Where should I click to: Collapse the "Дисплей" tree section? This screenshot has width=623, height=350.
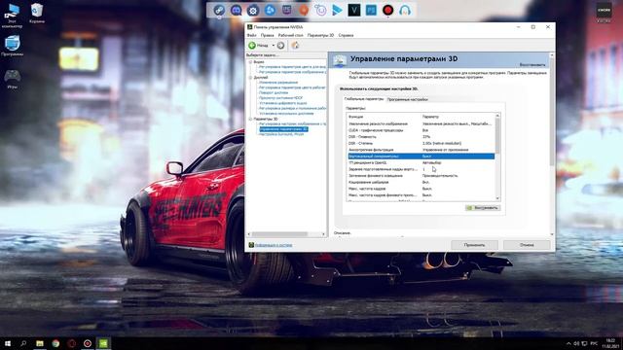tap(250, 78)
